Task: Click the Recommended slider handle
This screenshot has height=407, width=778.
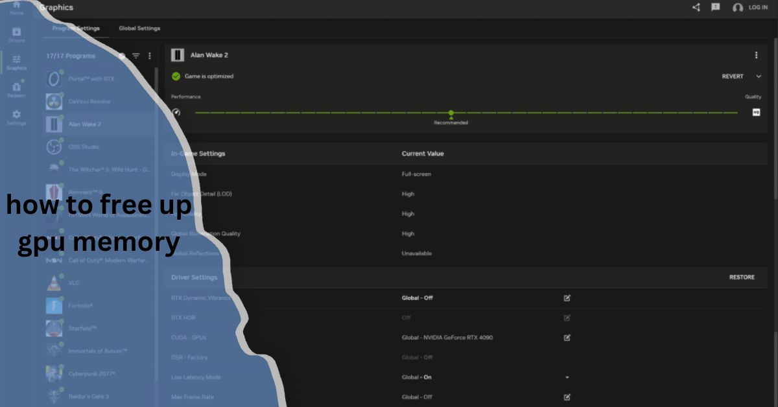Action: (x=451, y=113)
